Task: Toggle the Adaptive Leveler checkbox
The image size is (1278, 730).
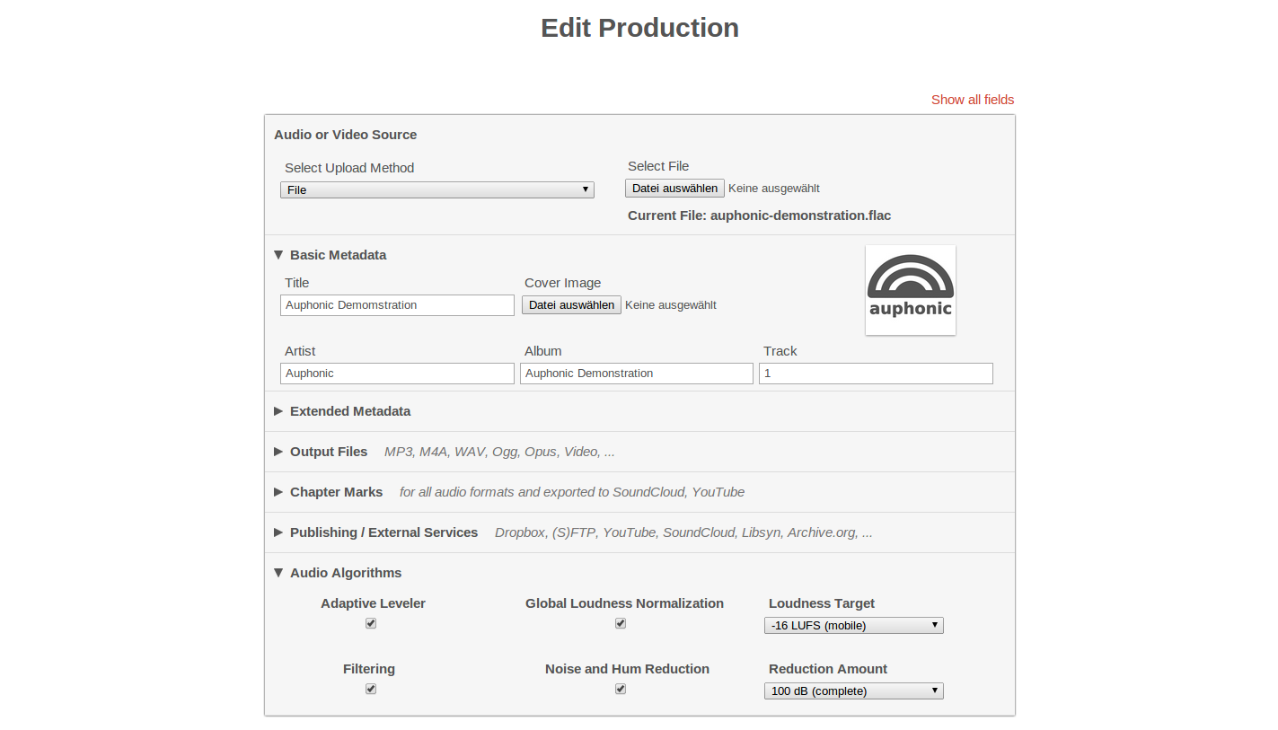Action: (x=371, y=623)
